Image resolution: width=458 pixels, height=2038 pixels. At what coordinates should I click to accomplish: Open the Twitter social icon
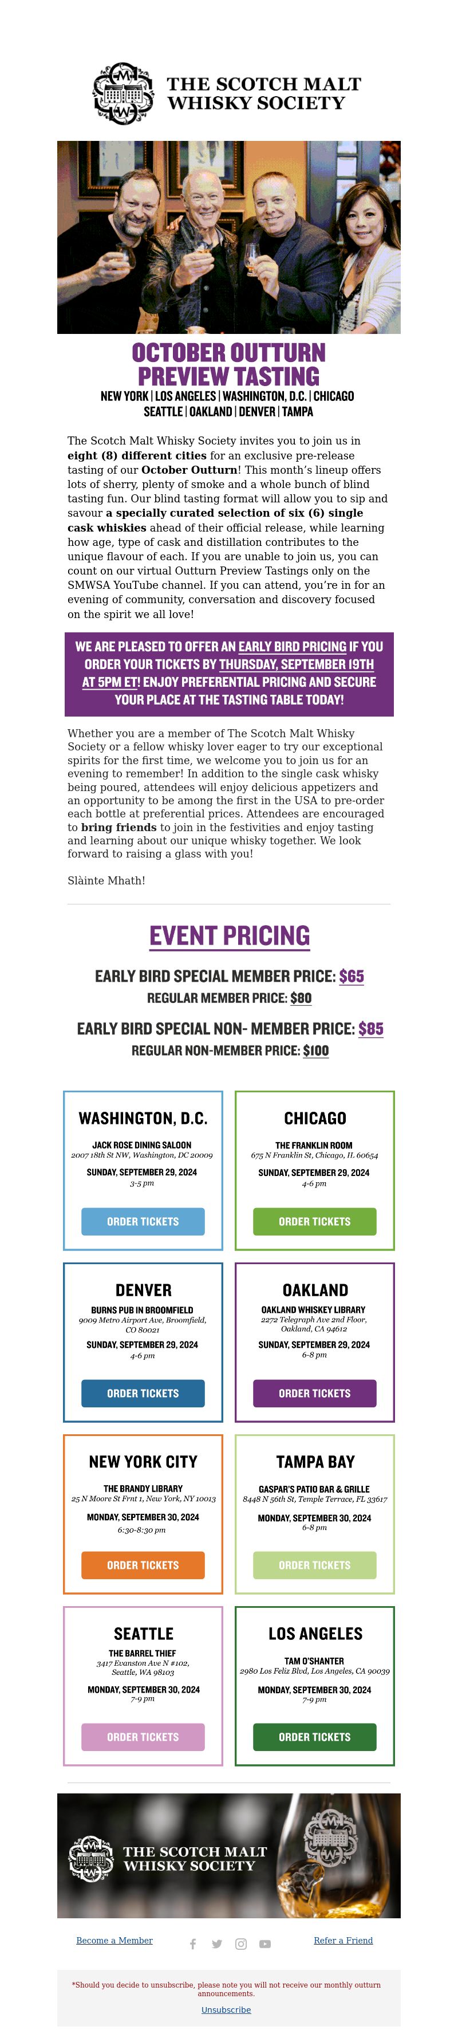pos(217,1944)
